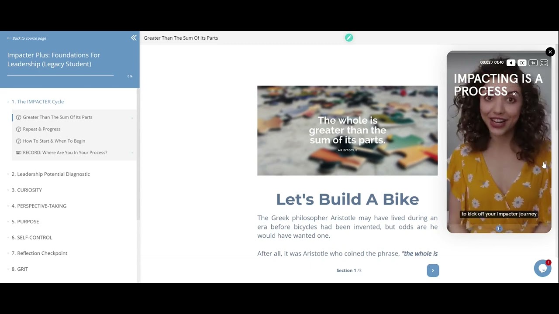The width and height of the screenshot is (559, 314).
Task: Mute the video with the speaker icon
Action: click(511, 63)
